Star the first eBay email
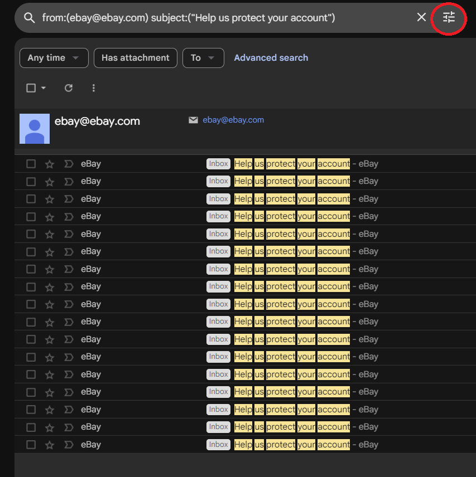Image resolution: width=476 pixels, height=477 pixels. click(x=50, y=164)
